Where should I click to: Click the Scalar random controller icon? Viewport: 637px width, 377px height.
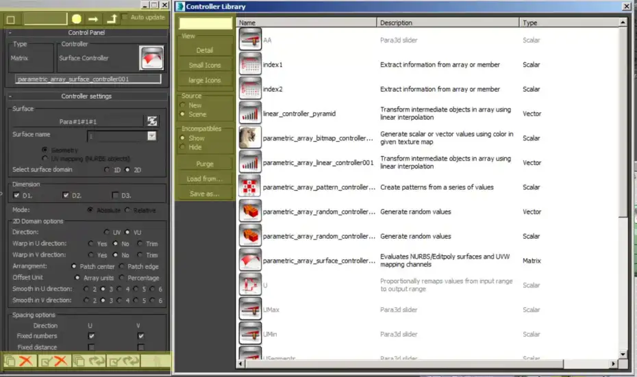pyautogui.click(x=250, y=235)
